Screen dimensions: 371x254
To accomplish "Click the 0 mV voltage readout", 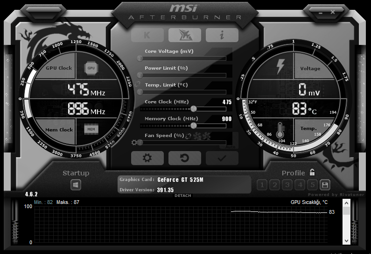I will 309,89.
